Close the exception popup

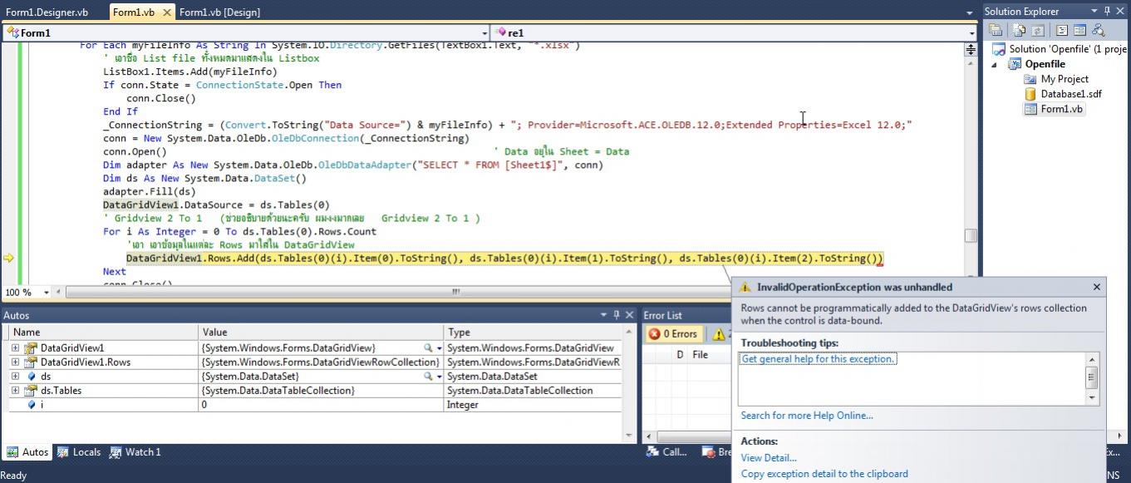coord(1096,287)
